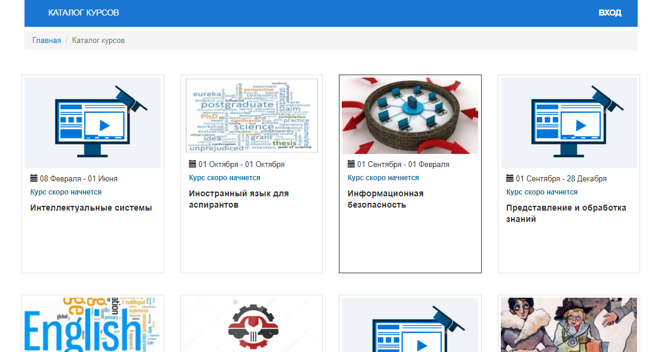This screenshot has height=352, width=658.
Task: Open the gear logo course thumbnail
Action: tap(252, 325)
